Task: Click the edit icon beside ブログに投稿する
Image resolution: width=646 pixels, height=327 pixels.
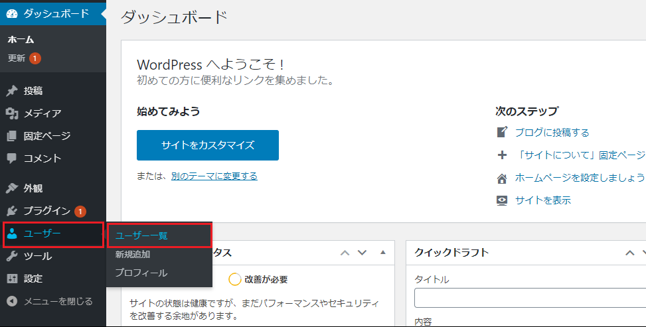Action: coord(502,132)
